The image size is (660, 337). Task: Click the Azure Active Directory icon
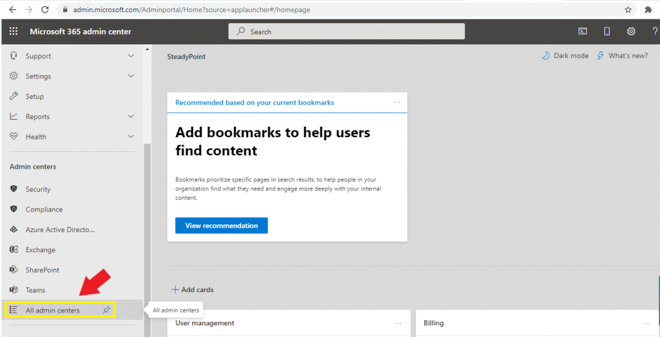(14, 230)
